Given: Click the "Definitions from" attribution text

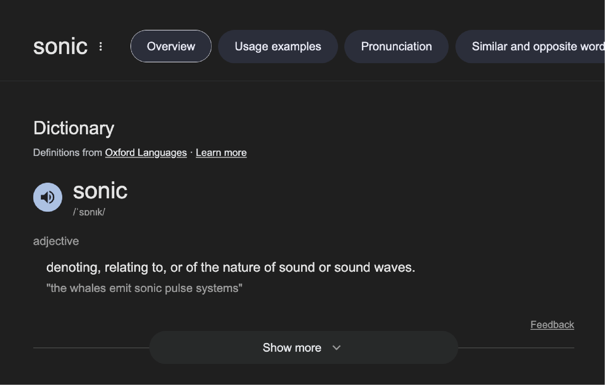Looking at the screenshot, I should point(68,153).
